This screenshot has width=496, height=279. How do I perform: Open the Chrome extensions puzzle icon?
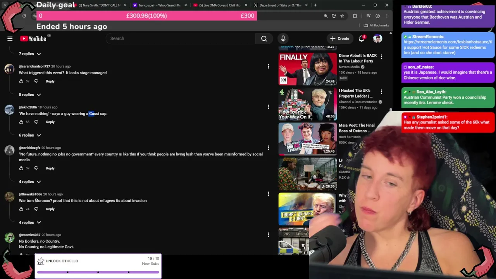(355, 16)
